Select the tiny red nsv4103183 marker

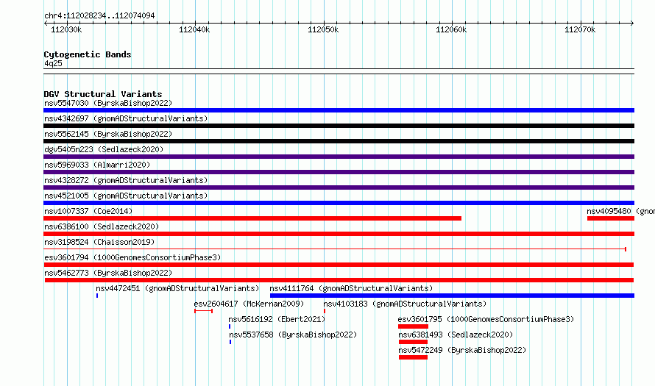[x=325, y=311]
